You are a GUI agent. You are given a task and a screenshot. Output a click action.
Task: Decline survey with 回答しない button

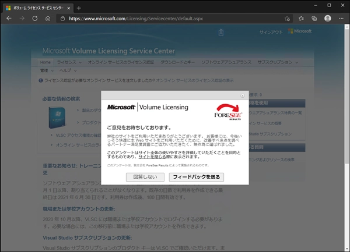(145, 177)
